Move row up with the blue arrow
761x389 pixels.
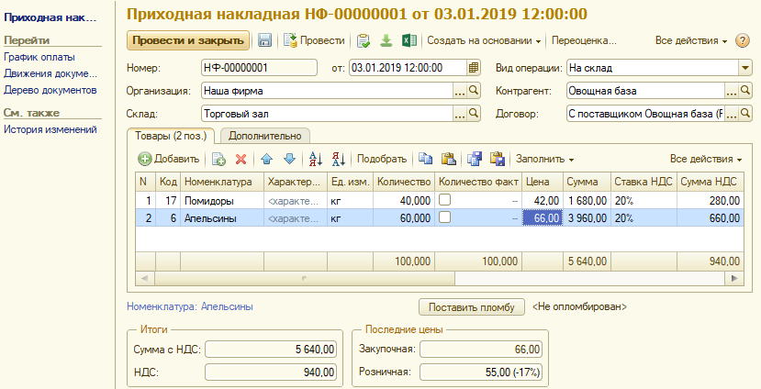(267, 159)
